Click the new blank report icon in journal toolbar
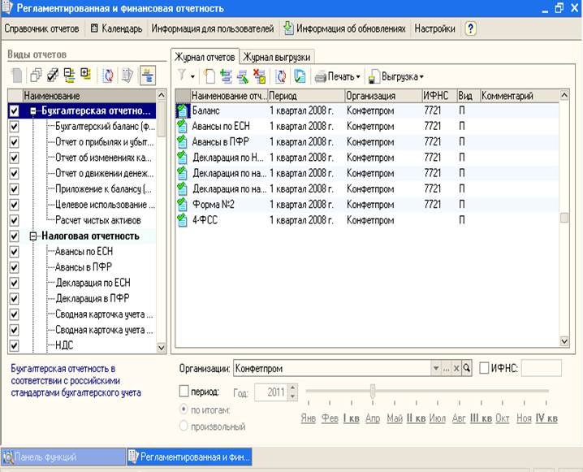This screenshot has width=583, height=472. [x=209, y=76]
